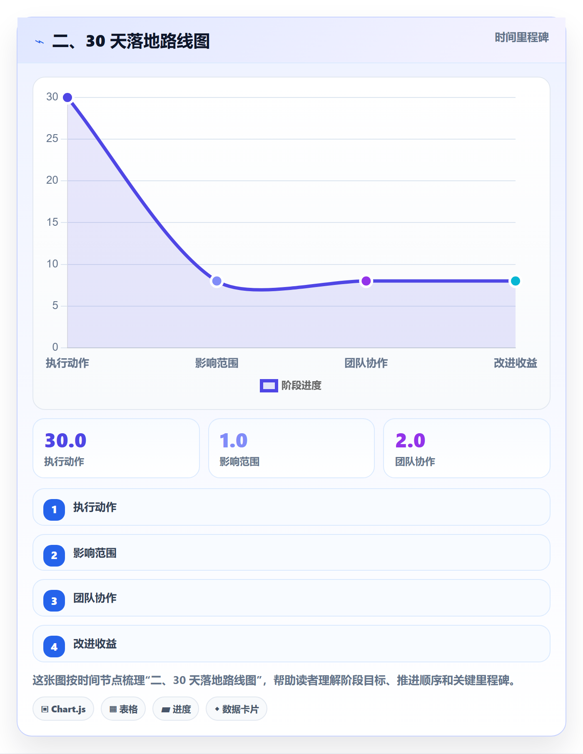Screen dimensions: 583x754
Task: Click the Chart.js tag
Action: [63, 709]
